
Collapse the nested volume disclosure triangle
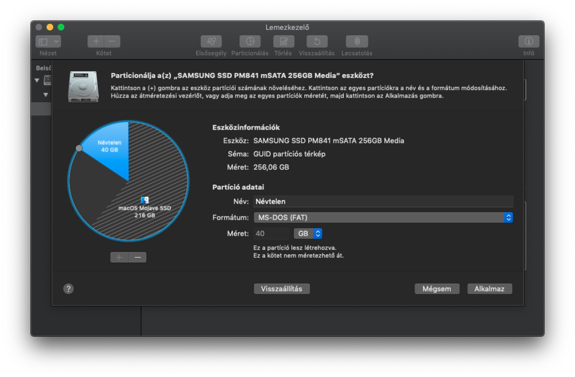45,95
